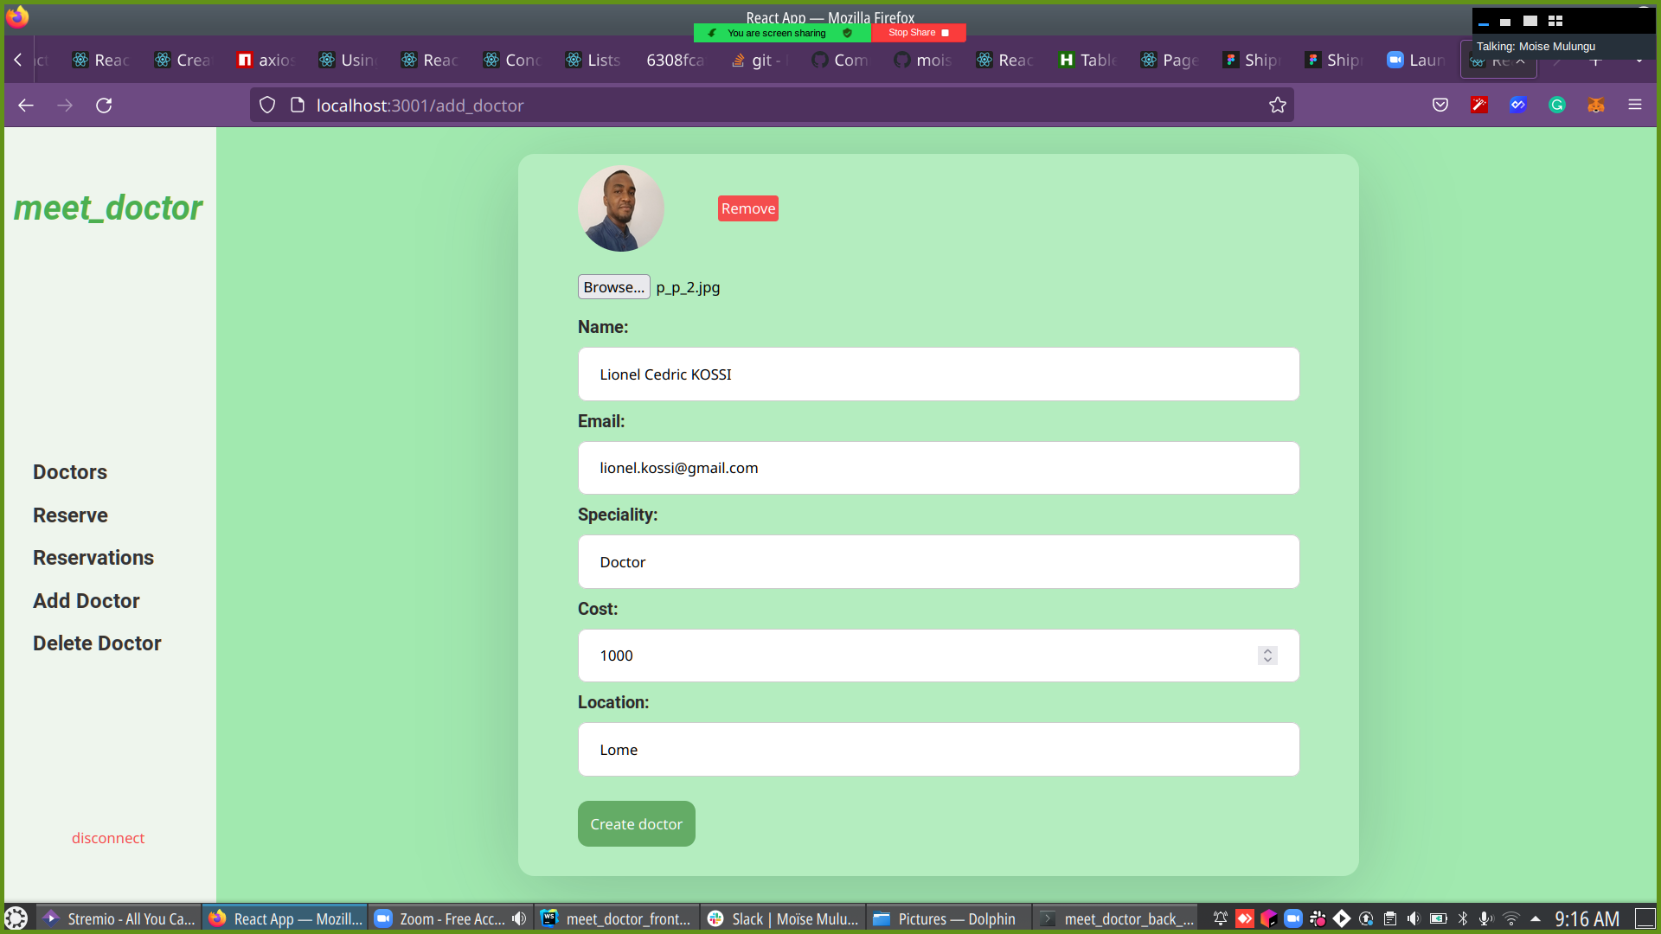This screenshot has height=934, width=1661.
Task: Open Add Doctor in the sidebar
Action: [x=86, y=601]
